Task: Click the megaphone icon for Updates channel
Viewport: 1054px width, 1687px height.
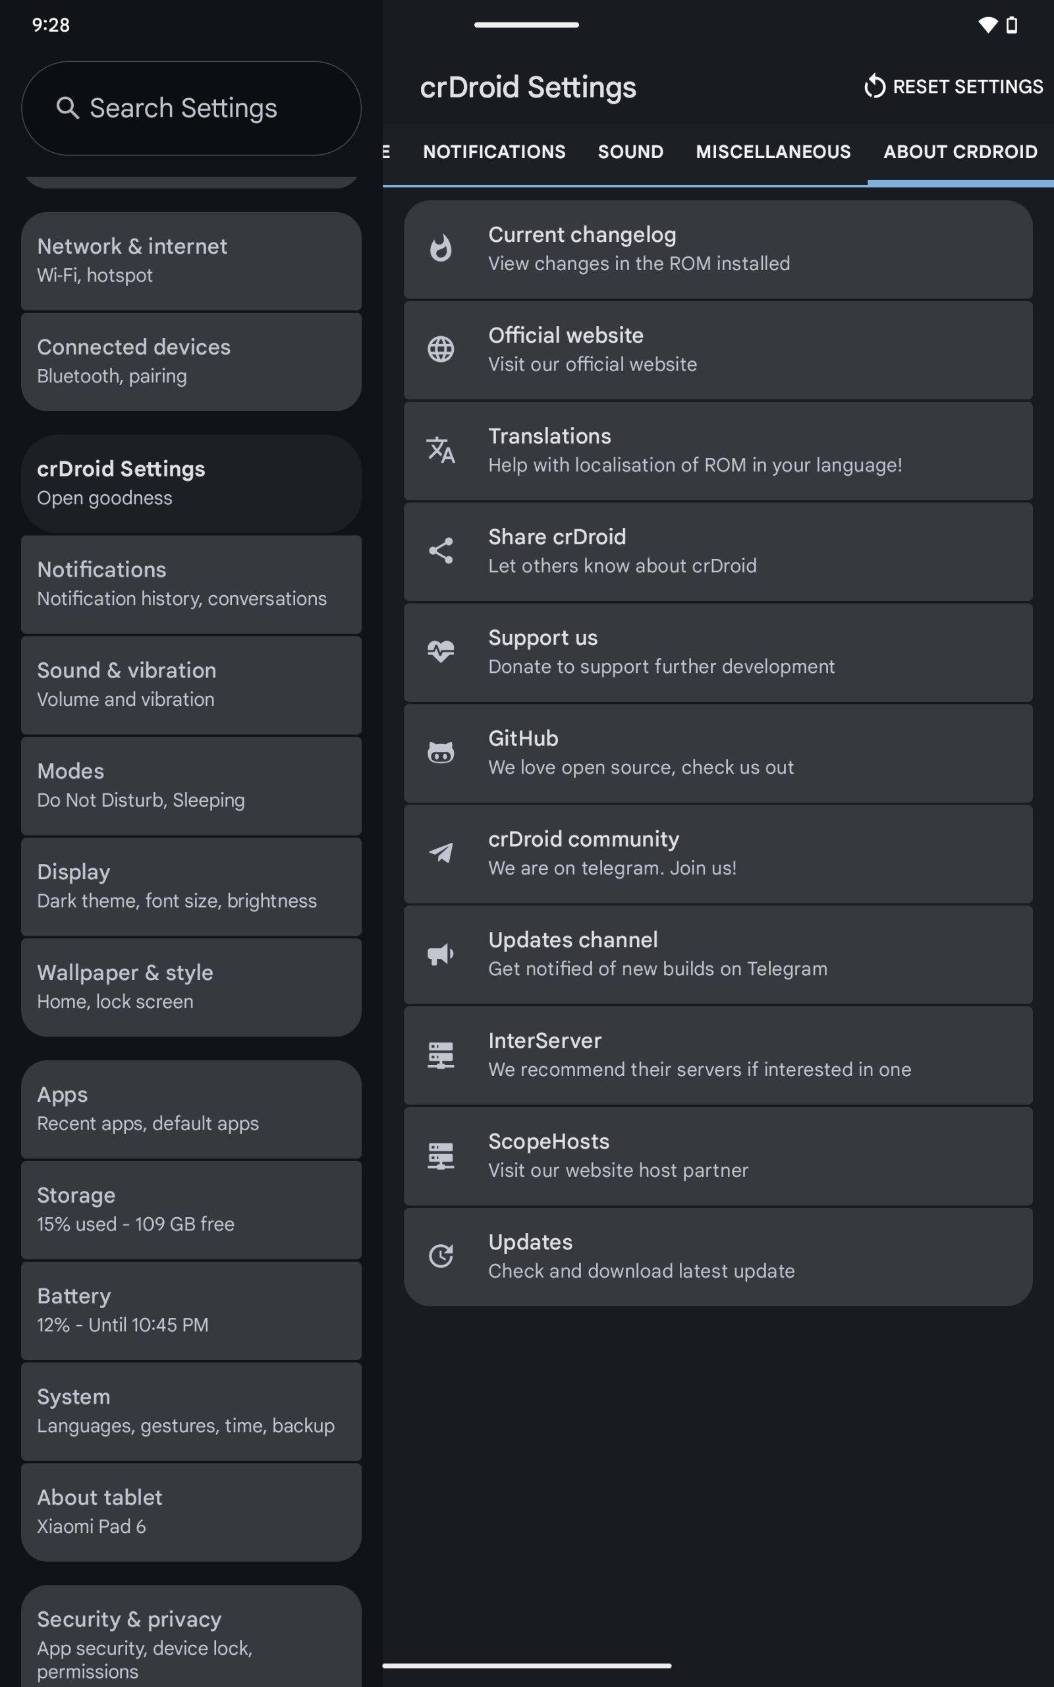Action: click(441, 954)
